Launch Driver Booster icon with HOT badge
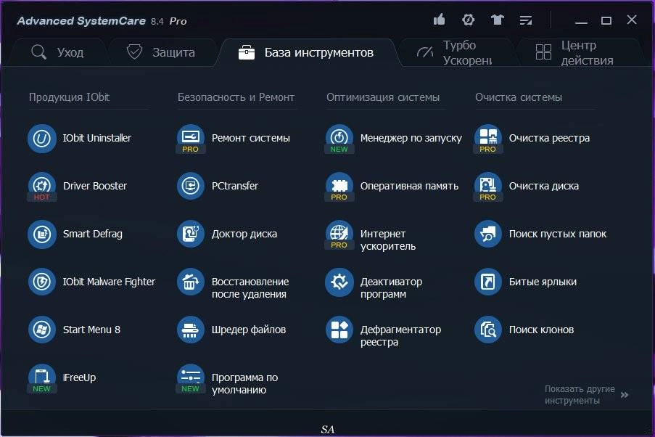Screen dimensions: 655x437 (42, 187)
